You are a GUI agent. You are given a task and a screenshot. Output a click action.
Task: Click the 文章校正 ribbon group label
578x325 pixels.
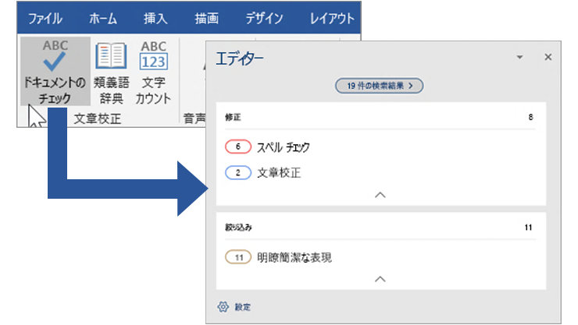point(98,118)
